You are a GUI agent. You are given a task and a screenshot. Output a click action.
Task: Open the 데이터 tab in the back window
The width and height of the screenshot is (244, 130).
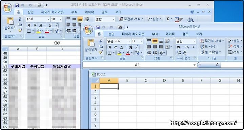(89, 12)
